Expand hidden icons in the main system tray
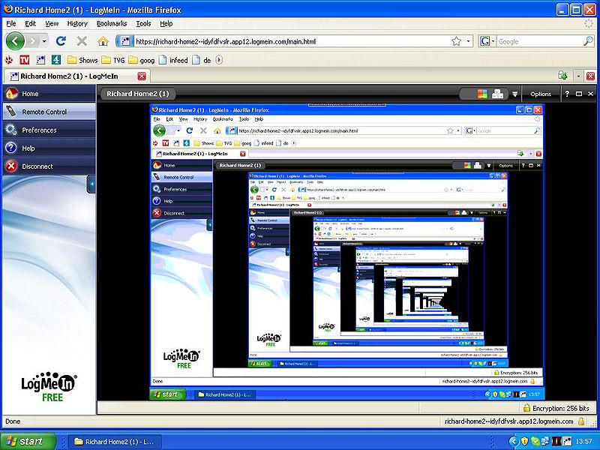The image size is (600, 450). [514, 442]
